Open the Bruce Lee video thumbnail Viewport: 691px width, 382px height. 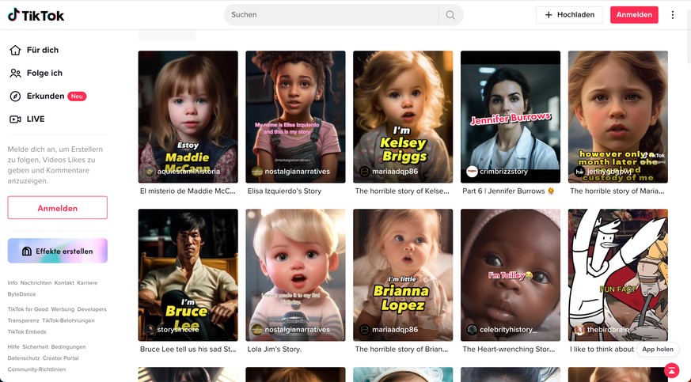(188, 274)
